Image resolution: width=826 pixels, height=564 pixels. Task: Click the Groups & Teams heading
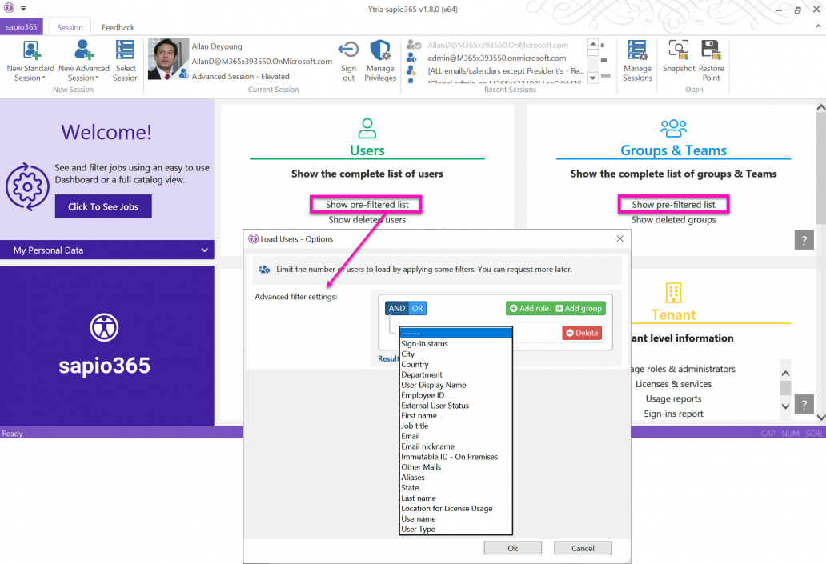pyautogui.click(x=673, y=150)
